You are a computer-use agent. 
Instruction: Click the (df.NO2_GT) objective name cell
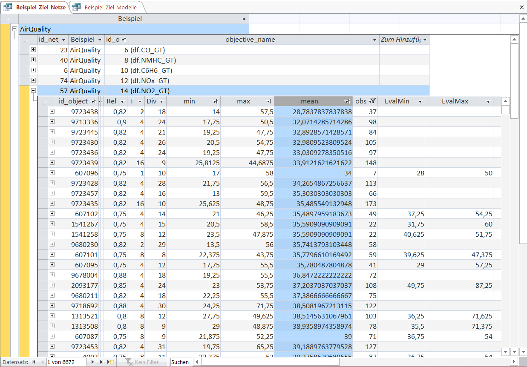coord(254,91)
